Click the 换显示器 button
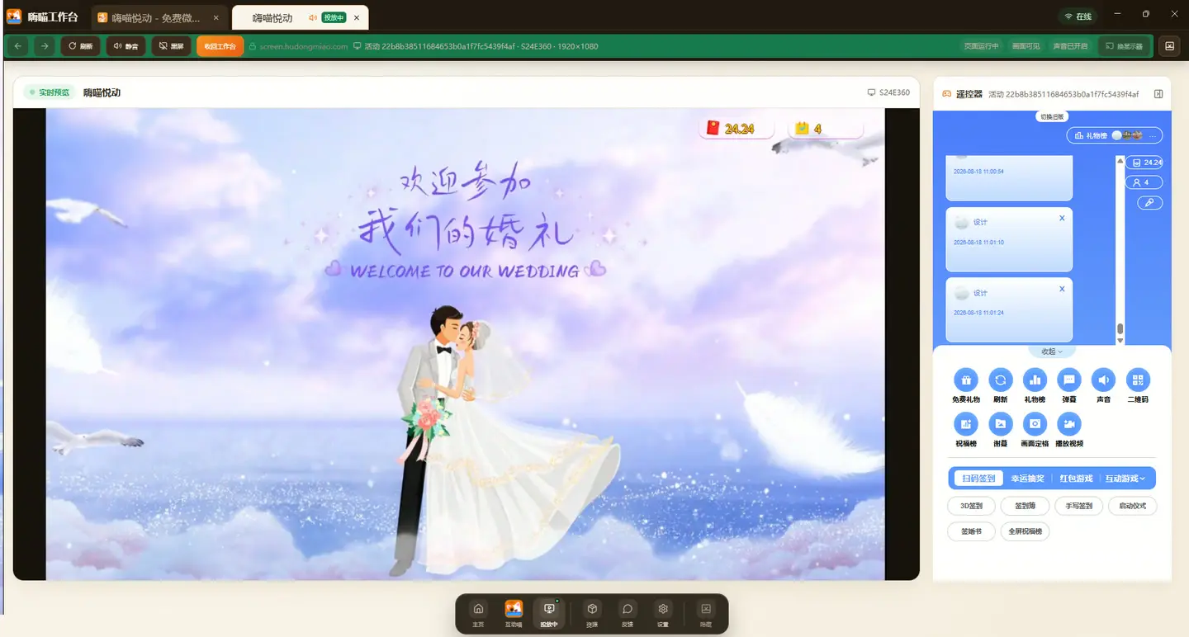Viewport: 1189px width, 637px height. click(1125, 46)
